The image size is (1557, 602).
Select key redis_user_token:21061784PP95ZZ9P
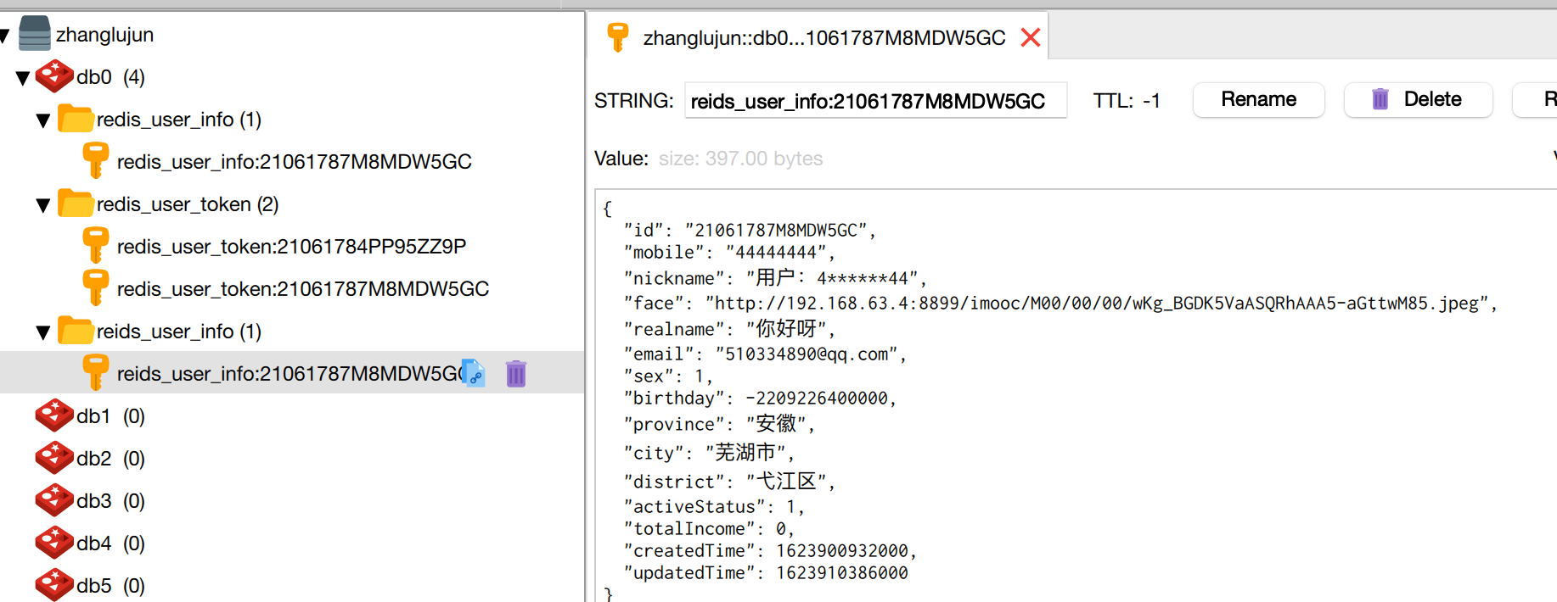tap(291, 246)
